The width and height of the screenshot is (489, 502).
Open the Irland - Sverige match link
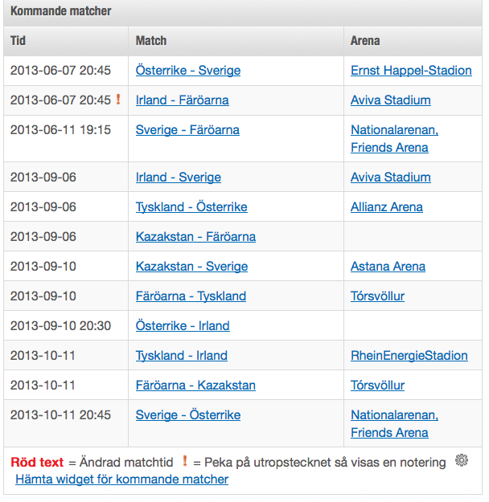click(x=178, y=178)
